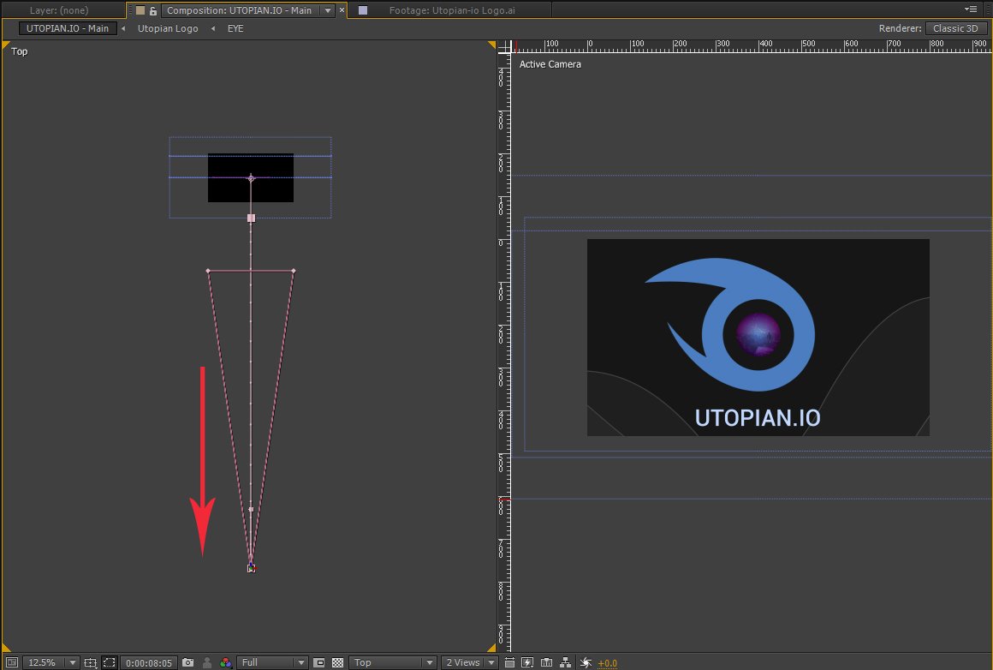Toggle Pixel Aspect Ratio Correction icon
This screenshot has width=993, height=670.
(510, 662)
